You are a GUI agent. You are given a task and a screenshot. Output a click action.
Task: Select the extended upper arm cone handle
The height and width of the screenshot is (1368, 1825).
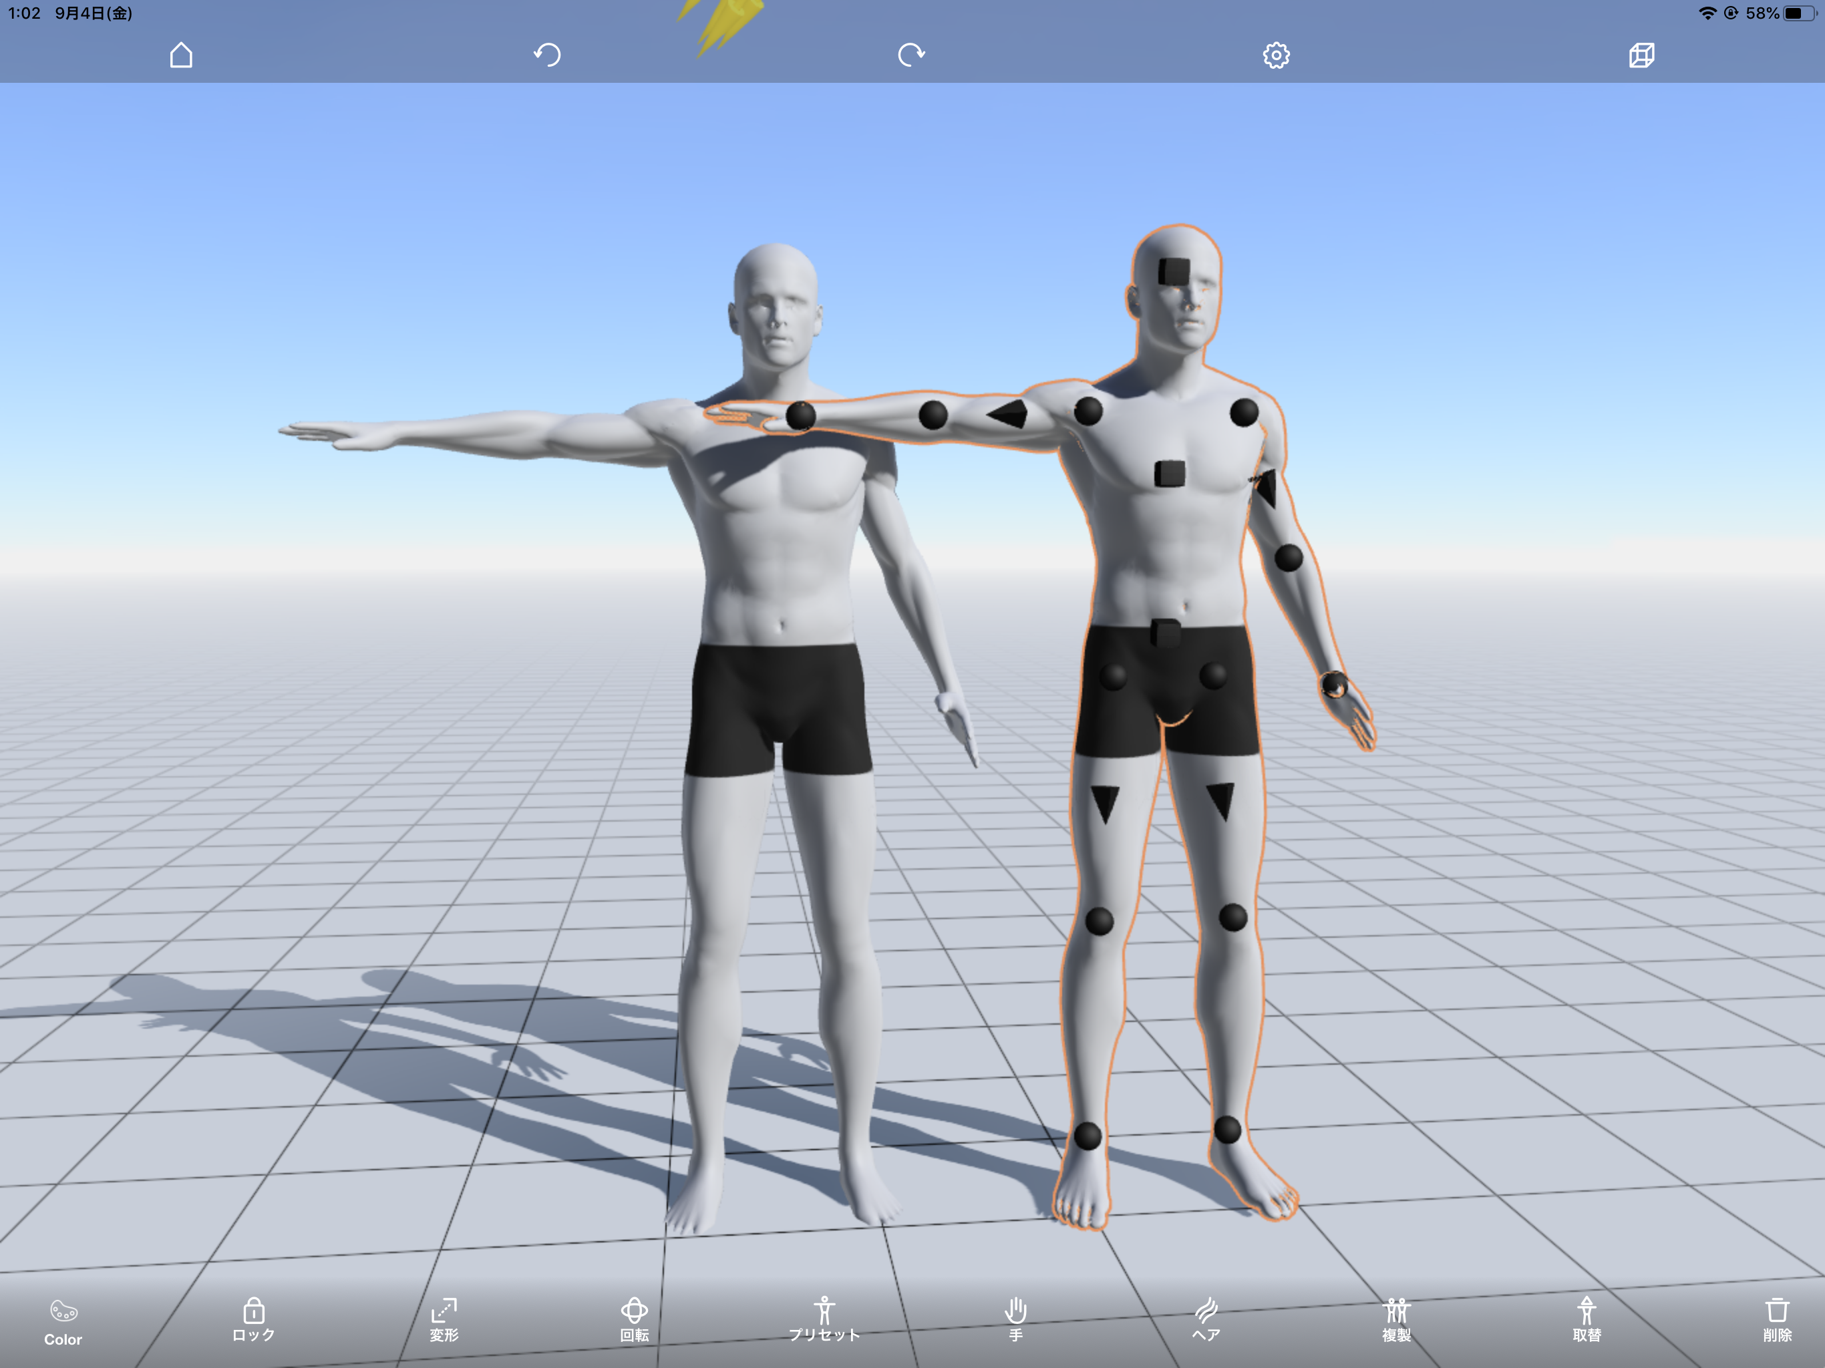[x=1007, y=413]
